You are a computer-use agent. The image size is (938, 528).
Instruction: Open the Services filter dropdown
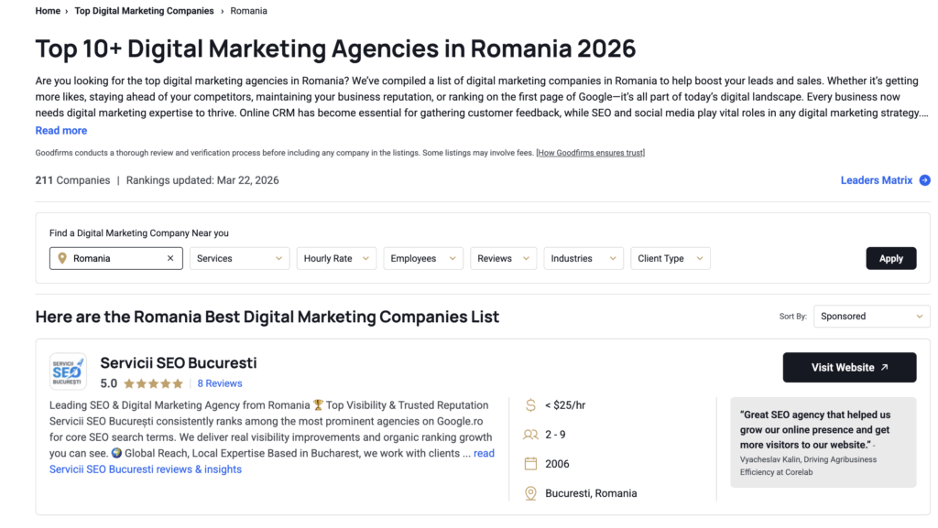pyautogui.click(x=238, y=258)
